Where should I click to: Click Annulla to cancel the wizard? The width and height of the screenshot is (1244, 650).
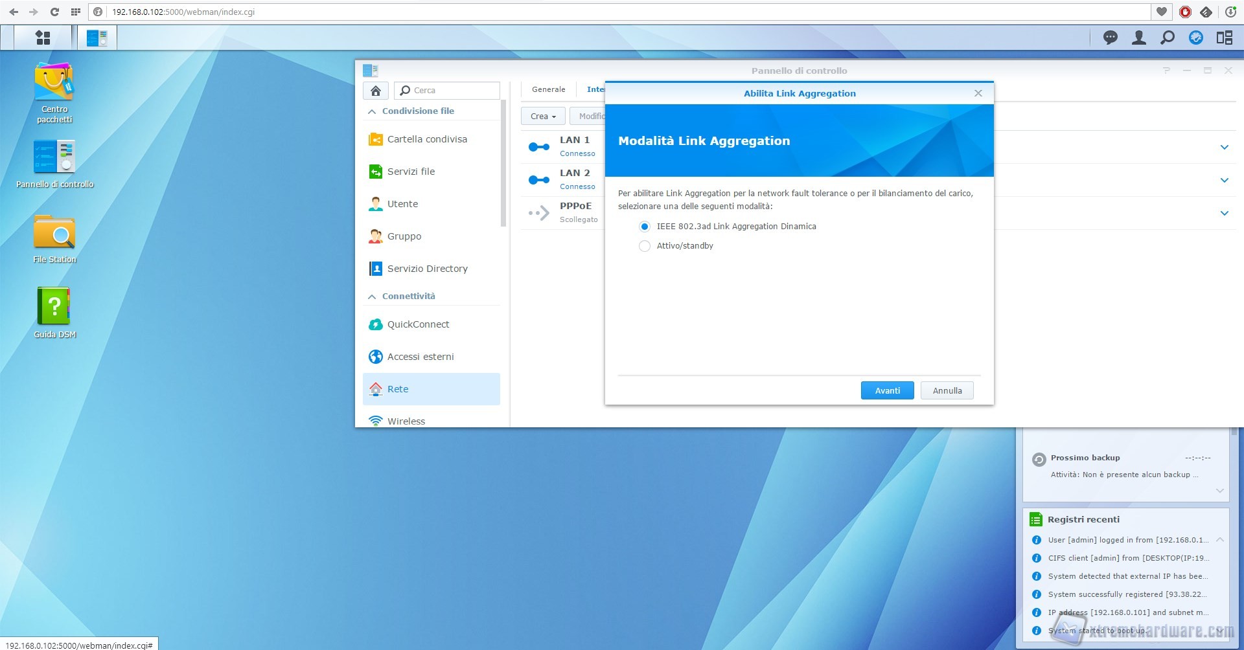pyautogui.click(x=947, y=390)
